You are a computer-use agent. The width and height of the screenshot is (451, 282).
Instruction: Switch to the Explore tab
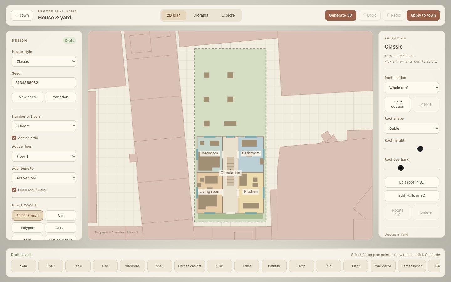pos(228,15)
